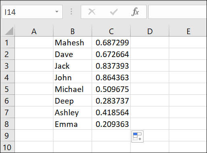Select column B header
The height and width of the screenshot is (153, 207).
[72, 31]
